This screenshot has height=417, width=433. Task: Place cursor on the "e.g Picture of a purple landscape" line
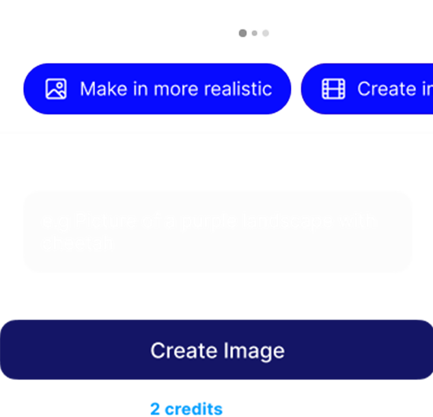207,221
